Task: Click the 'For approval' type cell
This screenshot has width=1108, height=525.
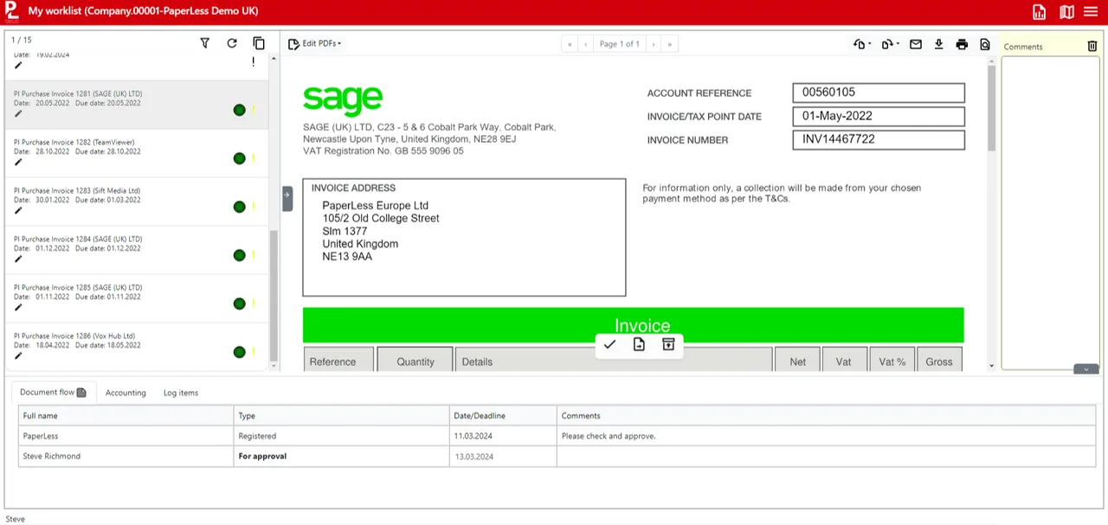Action: (x=341, y=456)
